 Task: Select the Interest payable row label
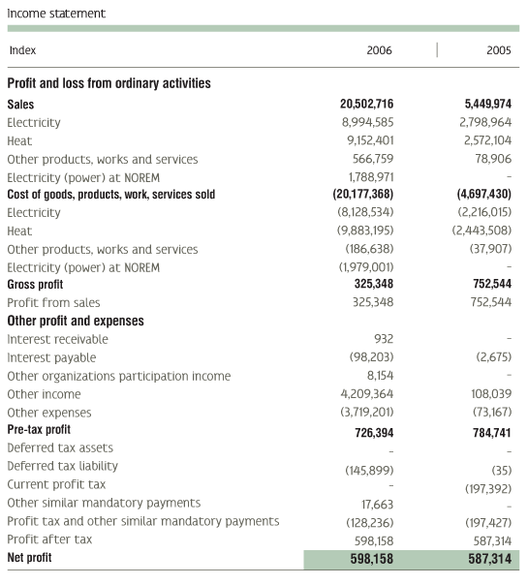click(x=51, y=357)
